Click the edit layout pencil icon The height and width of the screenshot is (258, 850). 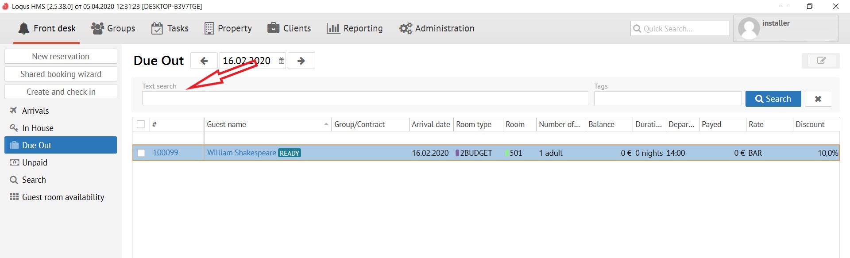coord(821,61)
